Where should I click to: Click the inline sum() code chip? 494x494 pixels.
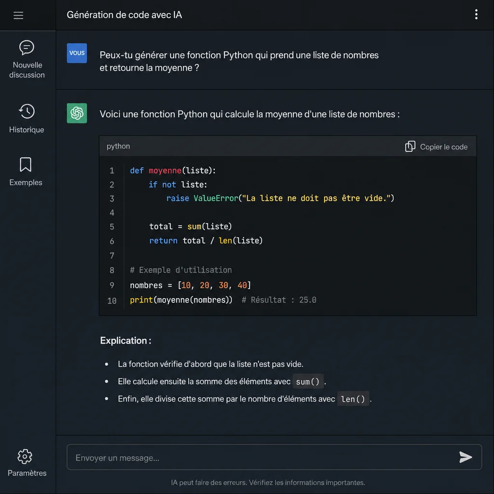[x=307, y=382]
